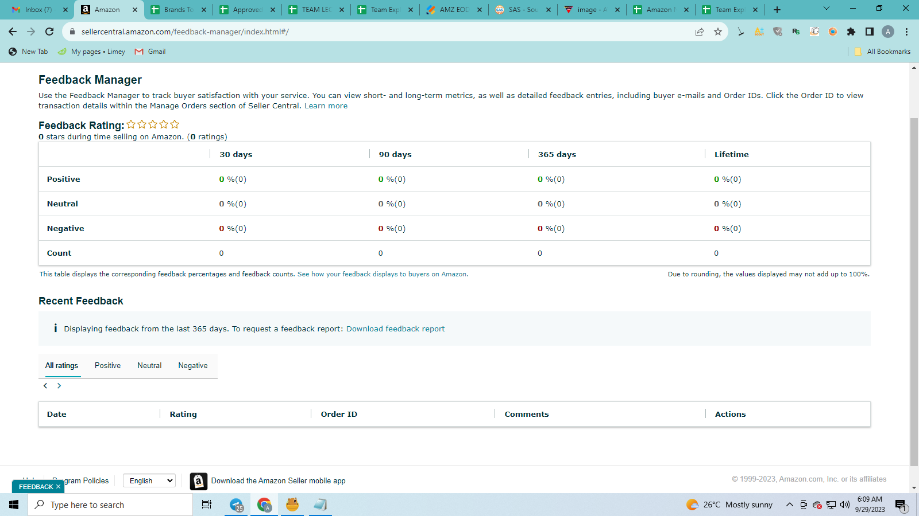Open the weather widget 26°C Mostly sunny
This screenshot has width=919, height=516.
[729, 505]
